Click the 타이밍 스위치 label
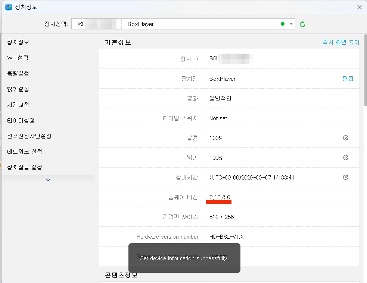The height and width of the screenshot is (283, 367). point(180,118)
